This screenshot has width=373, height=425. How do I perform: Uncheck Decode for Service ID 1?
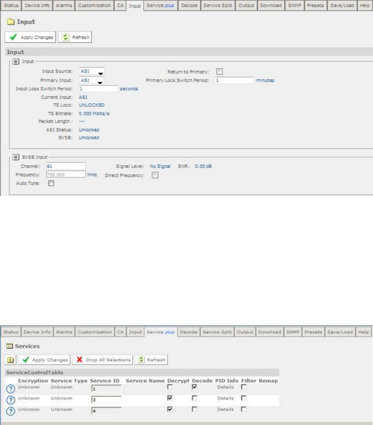pos(194,387)
